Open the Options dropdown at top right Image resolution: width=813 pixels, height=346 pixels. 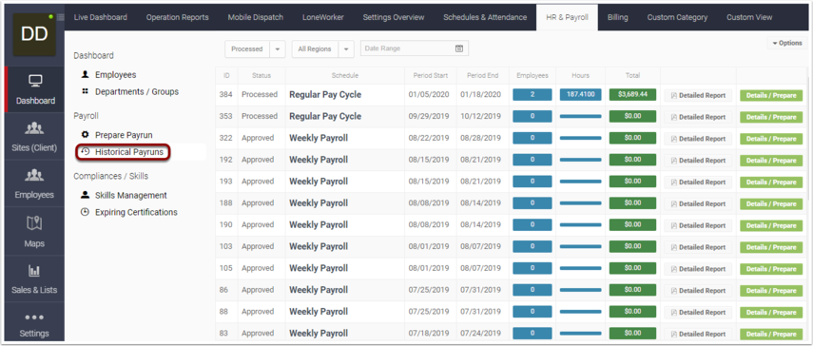pos(787,43)
